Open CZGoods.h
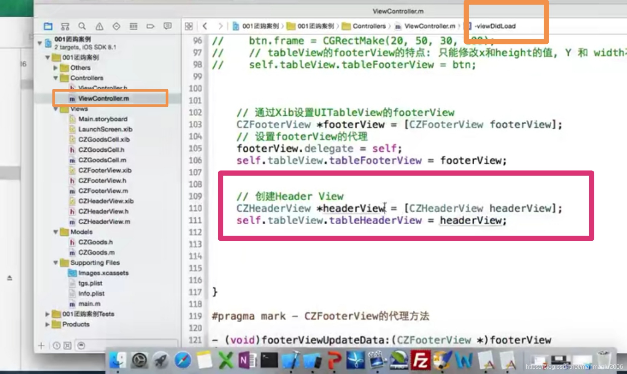Viewport: 627px width, 374px height. 95,242
